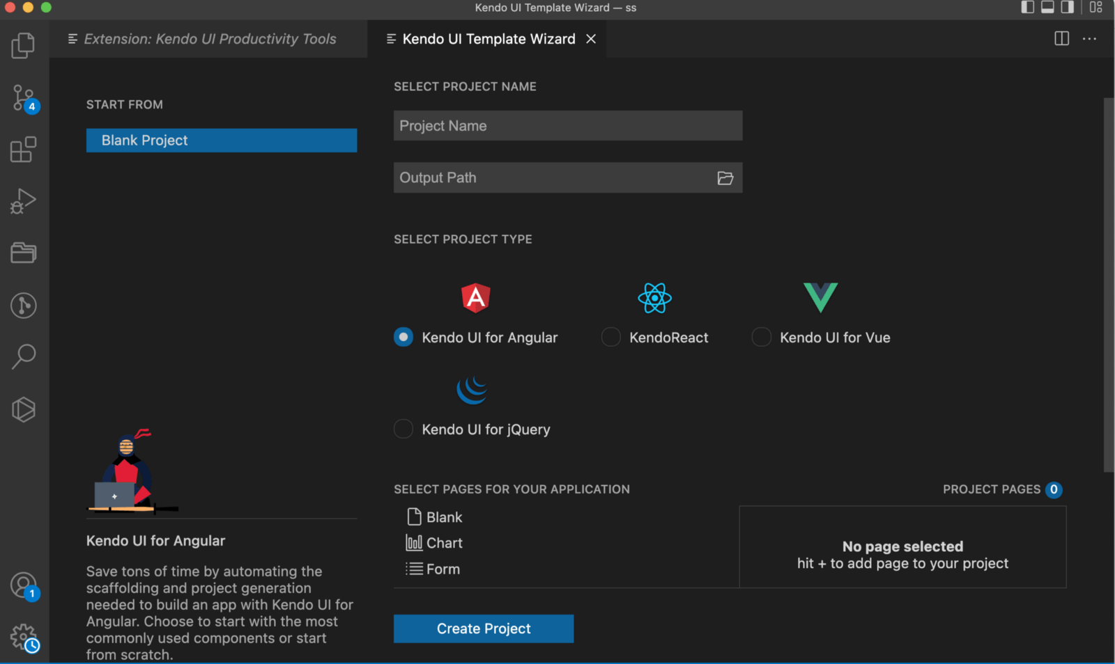This screenshot has width=1115, height=664.
Task: Select the Kendo UI for Angular radio button
Action: [403, 337]
